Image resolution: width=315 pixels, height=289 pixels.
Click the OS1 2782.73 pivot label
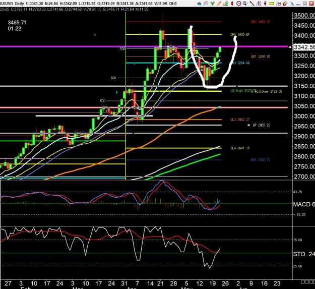point(261,160)
